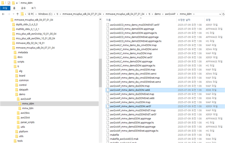Open quick access toolbar customize dropdown
225x143 pixels.
(x=17, y=3)
